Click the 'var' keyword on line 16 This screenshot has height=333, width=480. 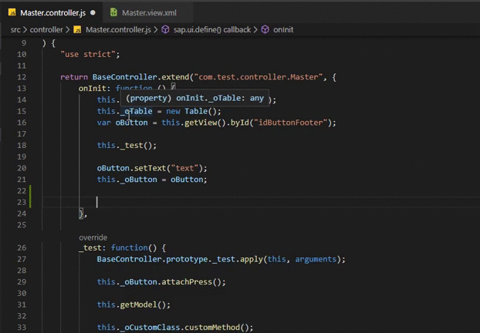[x=103, y=123]
